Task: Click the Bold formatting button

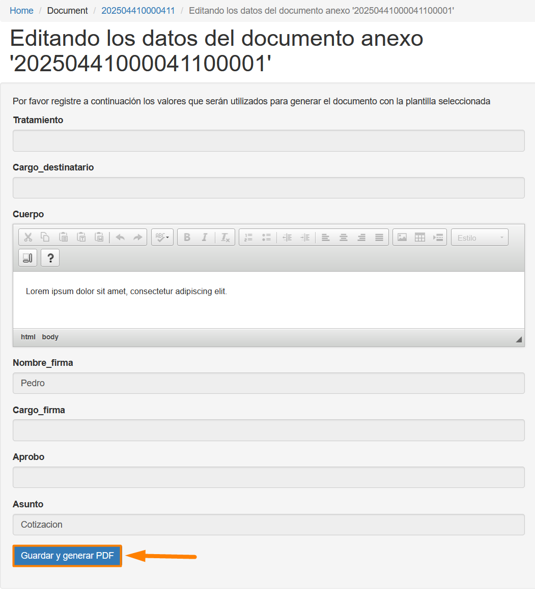Action: 187,237
